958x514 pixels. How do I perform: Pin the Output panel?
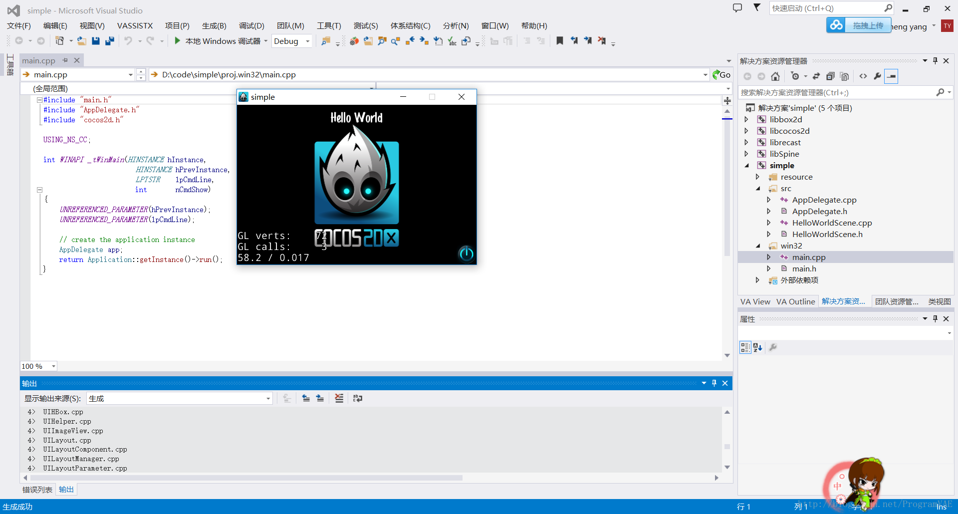[714, 383]
